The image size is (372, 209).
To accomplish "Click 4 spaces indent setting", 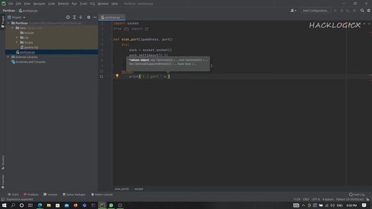I will [x=328, y=199].
